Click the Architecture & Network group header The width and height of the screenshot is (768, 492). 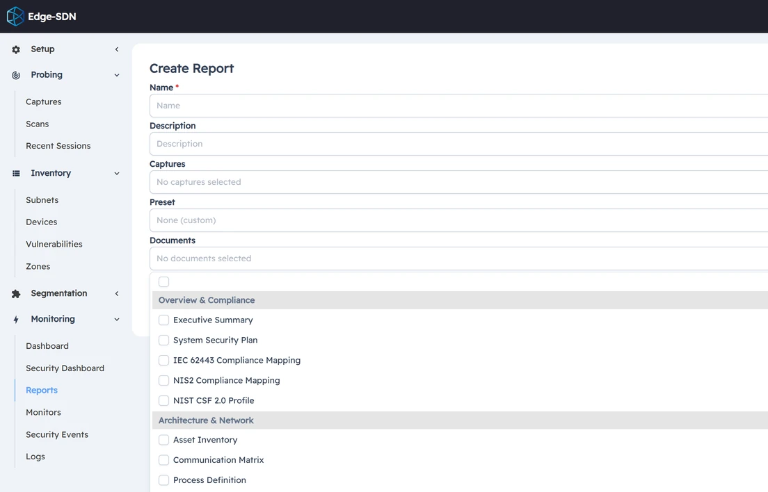click(460, 420)
